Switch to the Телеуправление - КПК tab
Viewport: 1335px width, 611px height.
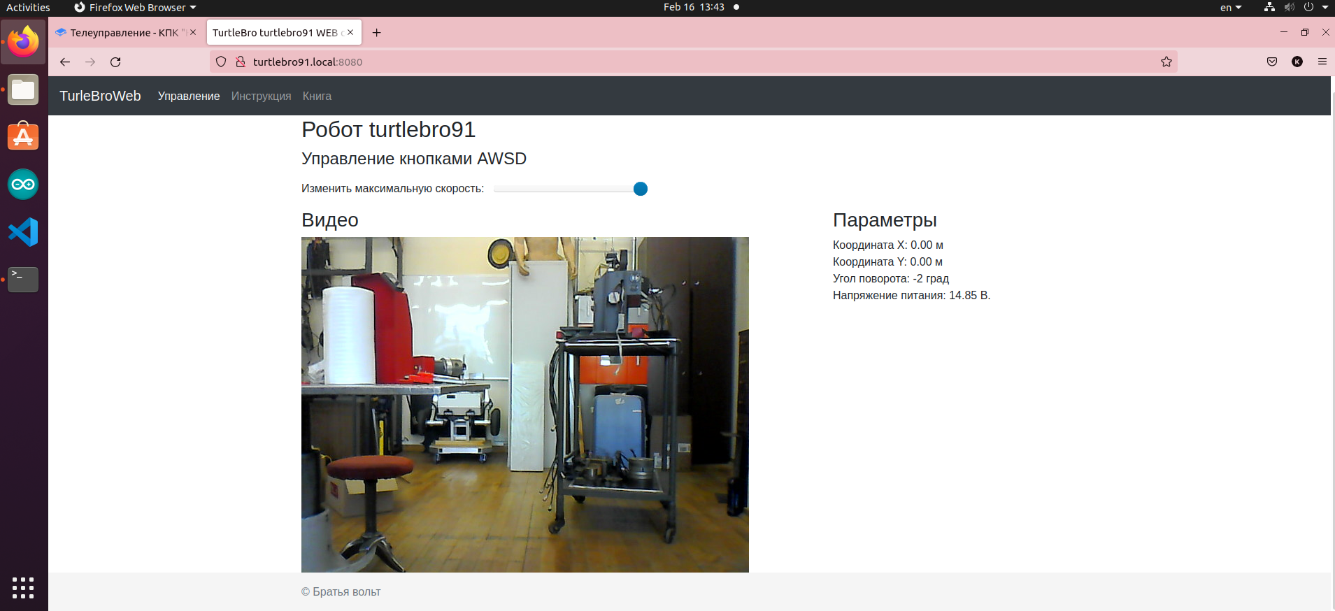[123, 33]
